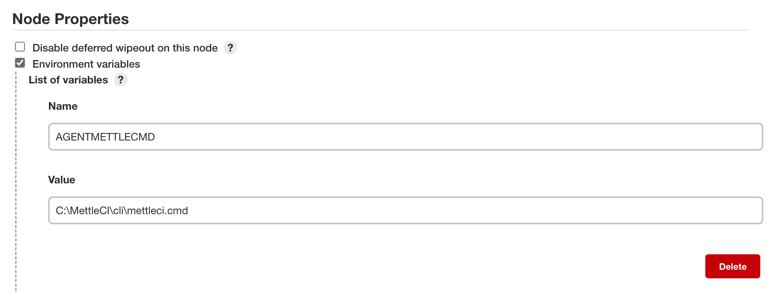Viewport: 781px width, 293px height.
Task: Focus the Value input field
Action: [405, 210]
